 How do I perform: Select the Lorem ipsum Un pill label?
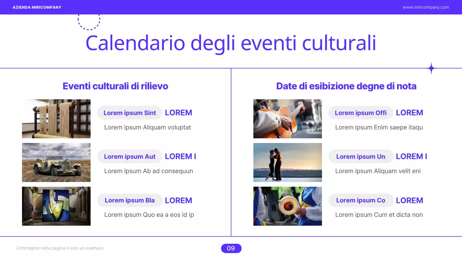(361, 156)
